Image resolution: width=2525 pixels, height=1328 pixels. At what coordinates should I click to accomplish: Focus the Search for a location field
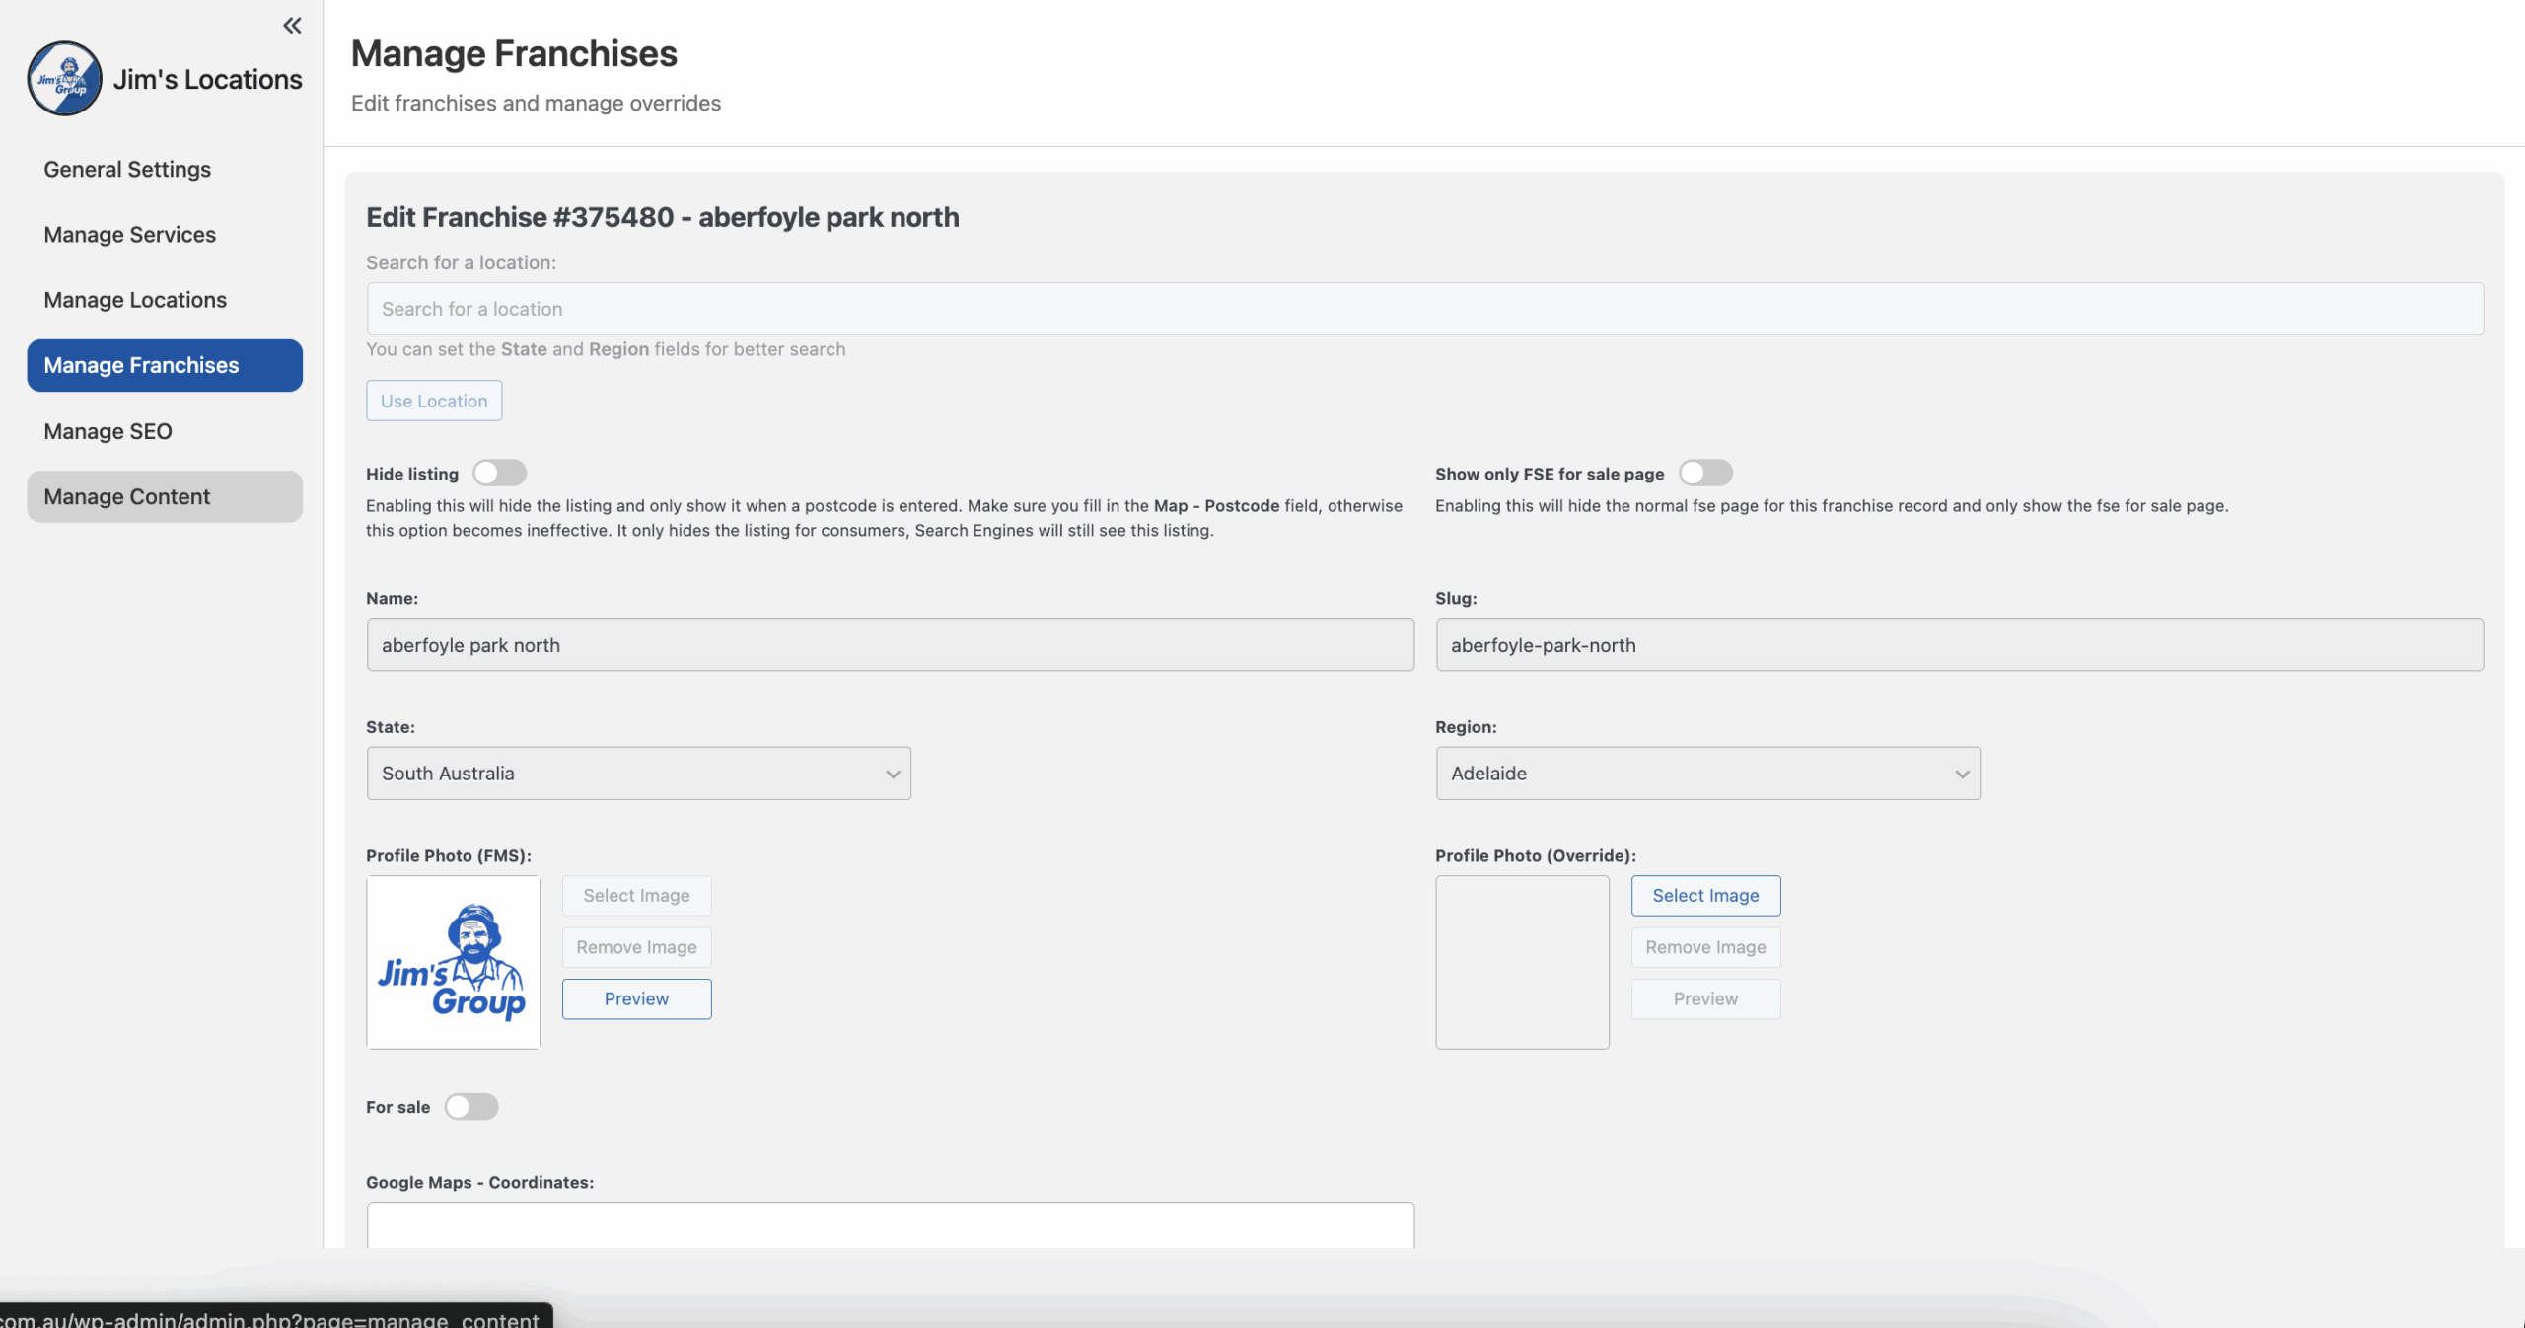pyautogui.click(x=1423, y=309)
